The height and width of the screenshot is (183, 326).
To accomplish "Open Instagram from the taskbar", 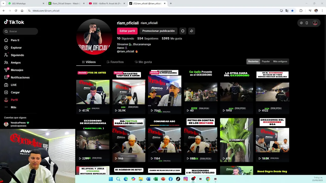I will pyautogui.click(x=185, y=179).
